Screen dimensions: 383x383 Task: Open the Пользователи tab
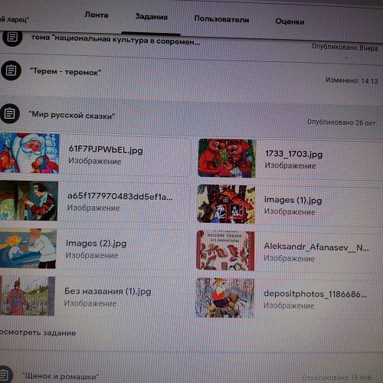(221, 19)
